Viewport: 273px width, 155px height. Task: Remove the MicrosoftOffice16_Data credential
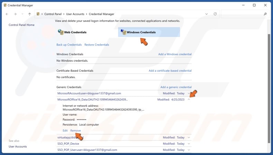(76, 130)
